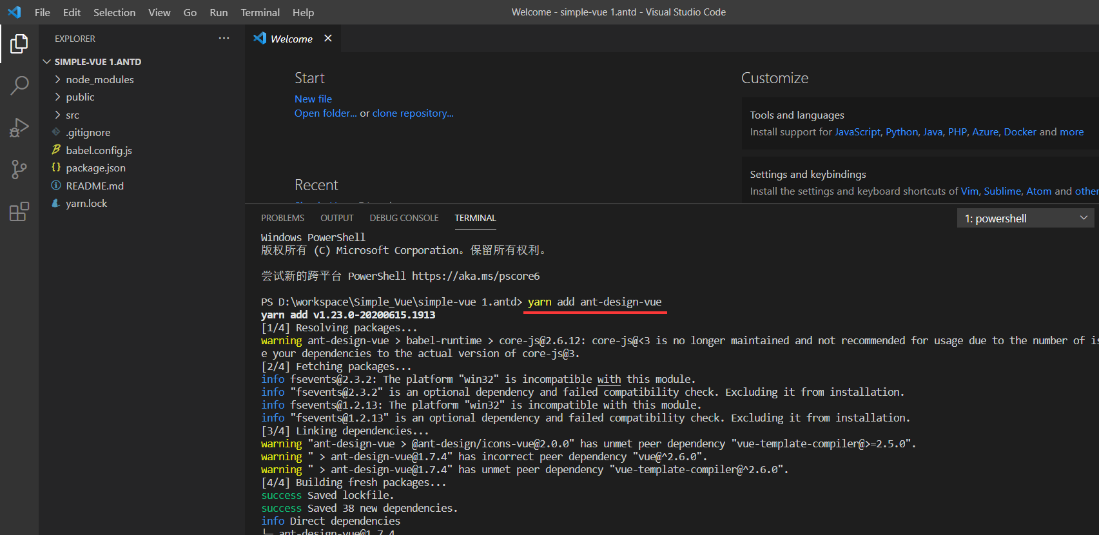1099x535 pixels.
Task: Click the Docker tools link
Action: (1020, 131)
